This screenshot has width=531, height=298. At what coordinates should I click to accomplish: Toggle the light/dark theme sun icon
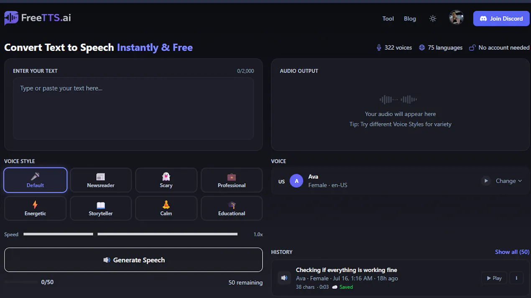tap(433, 18)
